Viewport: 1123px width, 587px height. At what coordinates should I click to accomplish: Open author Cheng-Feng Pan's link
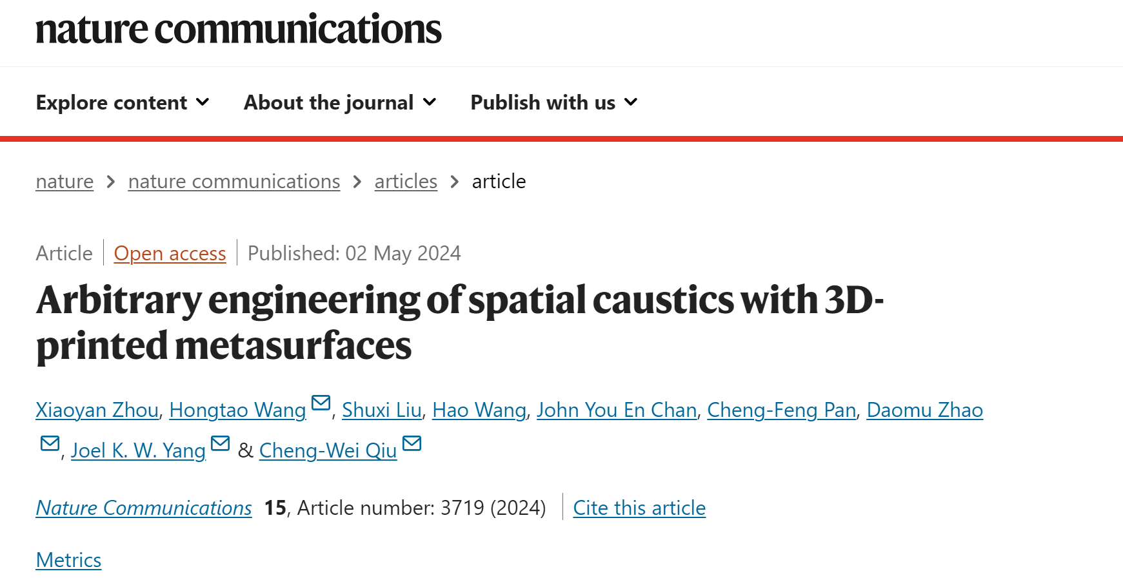[x=782, y=410]
